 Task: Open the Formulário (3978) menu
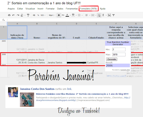(x=88, y=9)
